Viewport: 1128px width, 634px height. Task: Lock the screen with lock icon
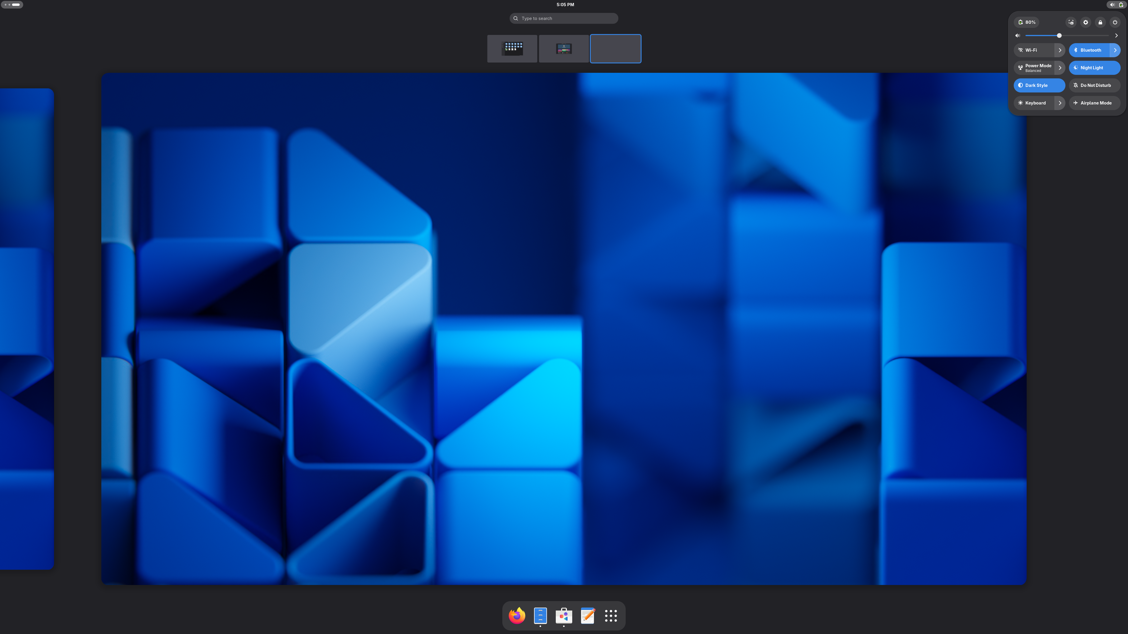click(1100, 22)
